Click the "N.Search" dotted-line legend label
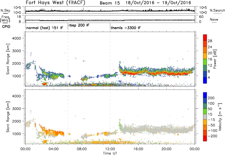 pos(217,10)
